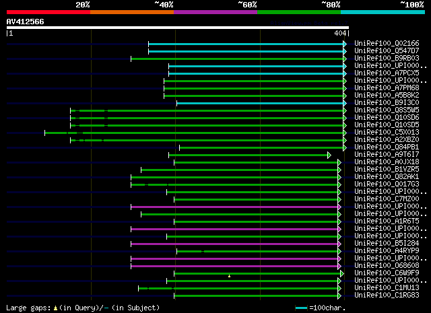Choose the UniRef100_A0JX18 label
Viewport: 431px width, 313px height.
pos(387,162)
